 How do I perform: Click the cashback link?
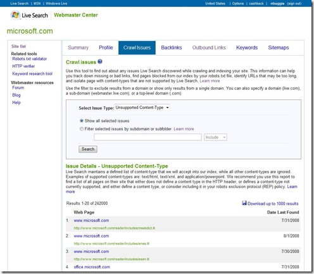[x=256, y=3]
